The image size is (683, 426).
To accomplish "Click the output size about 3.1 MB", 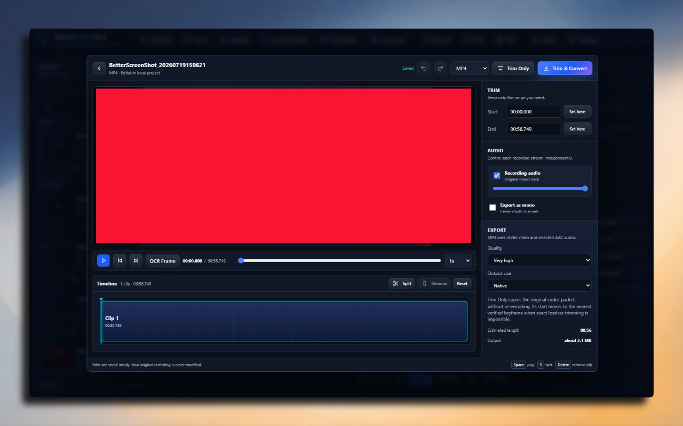I will tap(578, 340).
